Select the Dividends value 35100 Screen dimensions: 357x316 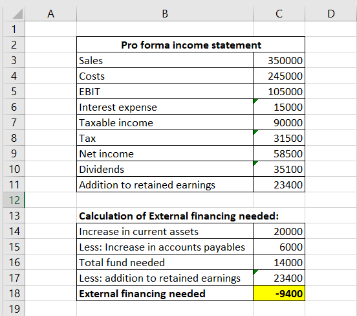(279, 169)
